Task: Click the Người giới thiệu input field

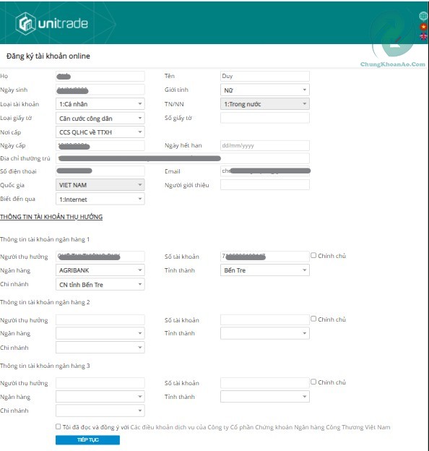Action: click(x=265, y=184)
